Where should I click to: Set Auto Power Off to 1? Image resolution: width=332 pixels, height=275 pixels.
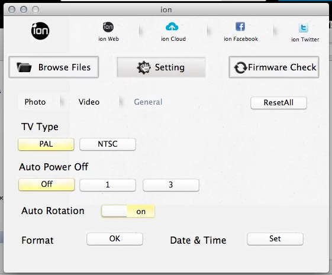click(108, 185)
